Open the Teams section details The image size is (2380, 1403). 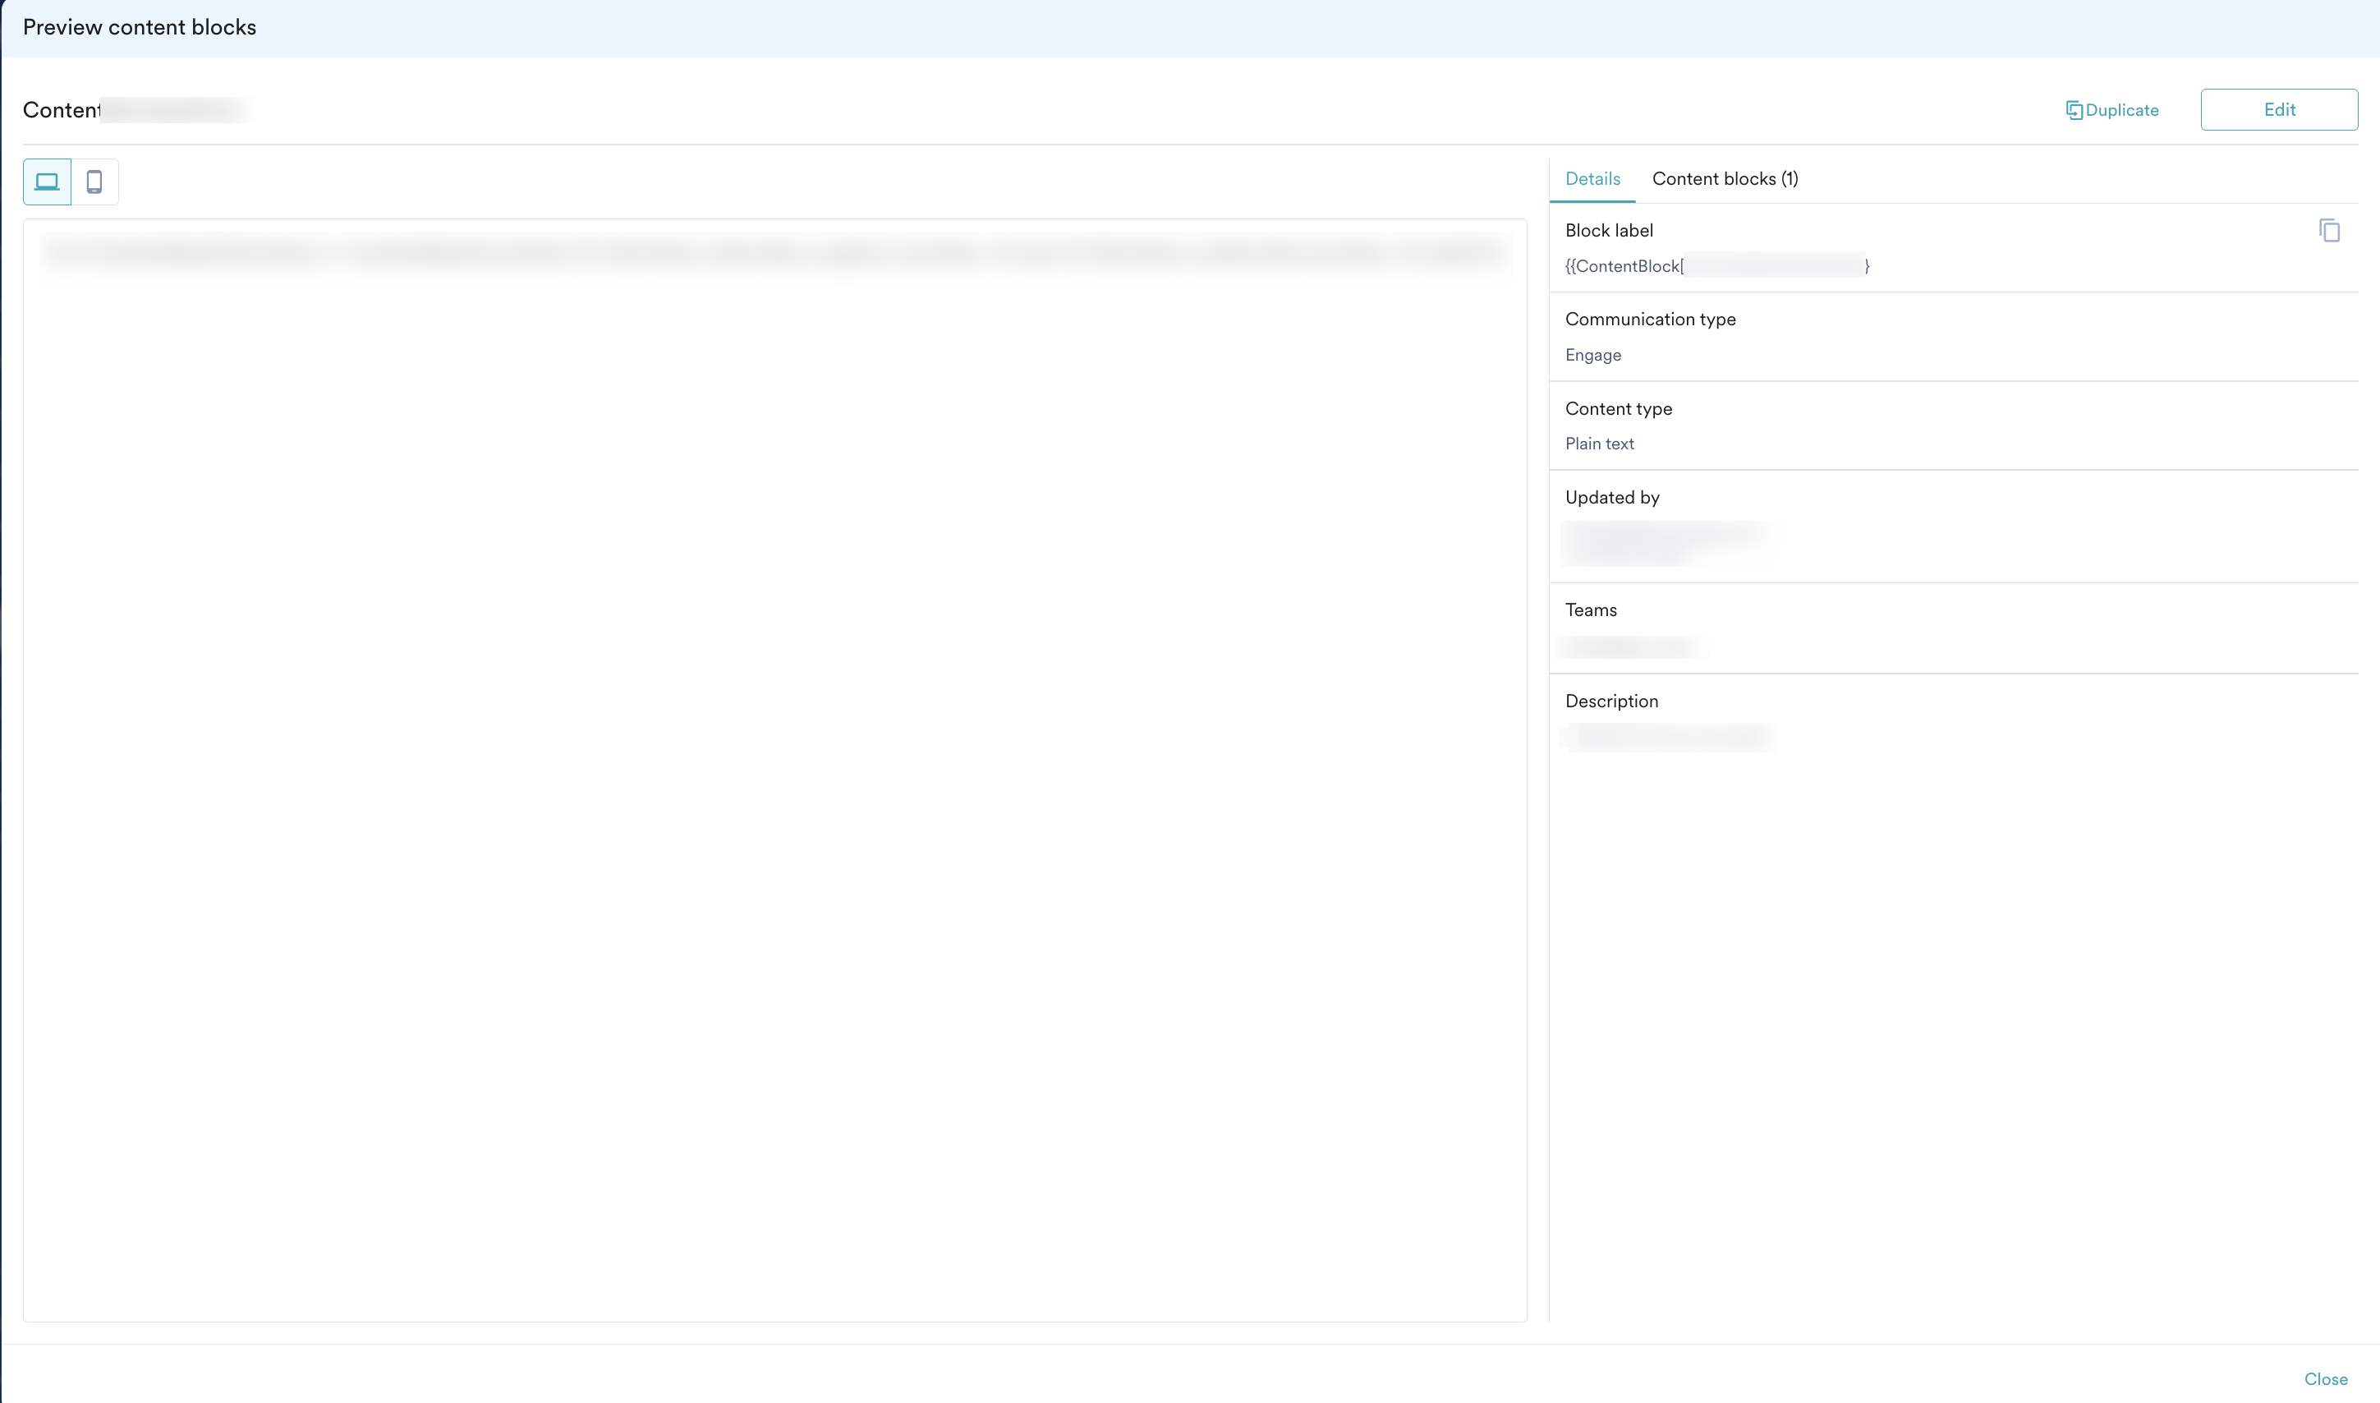tap(1590, 609)
